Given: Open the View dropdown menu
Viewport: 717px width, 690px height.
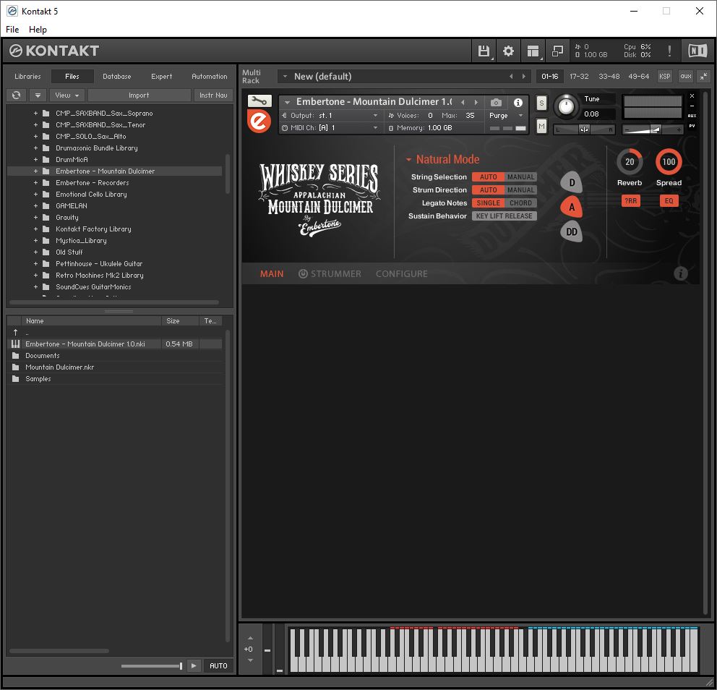Looking at the screenshot, I should tap(66, 95).
